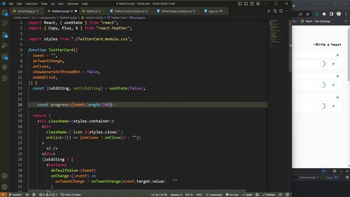Open the Run and Debug view
Viewport: 350px width, 197px height.
(x=5, y=45)
